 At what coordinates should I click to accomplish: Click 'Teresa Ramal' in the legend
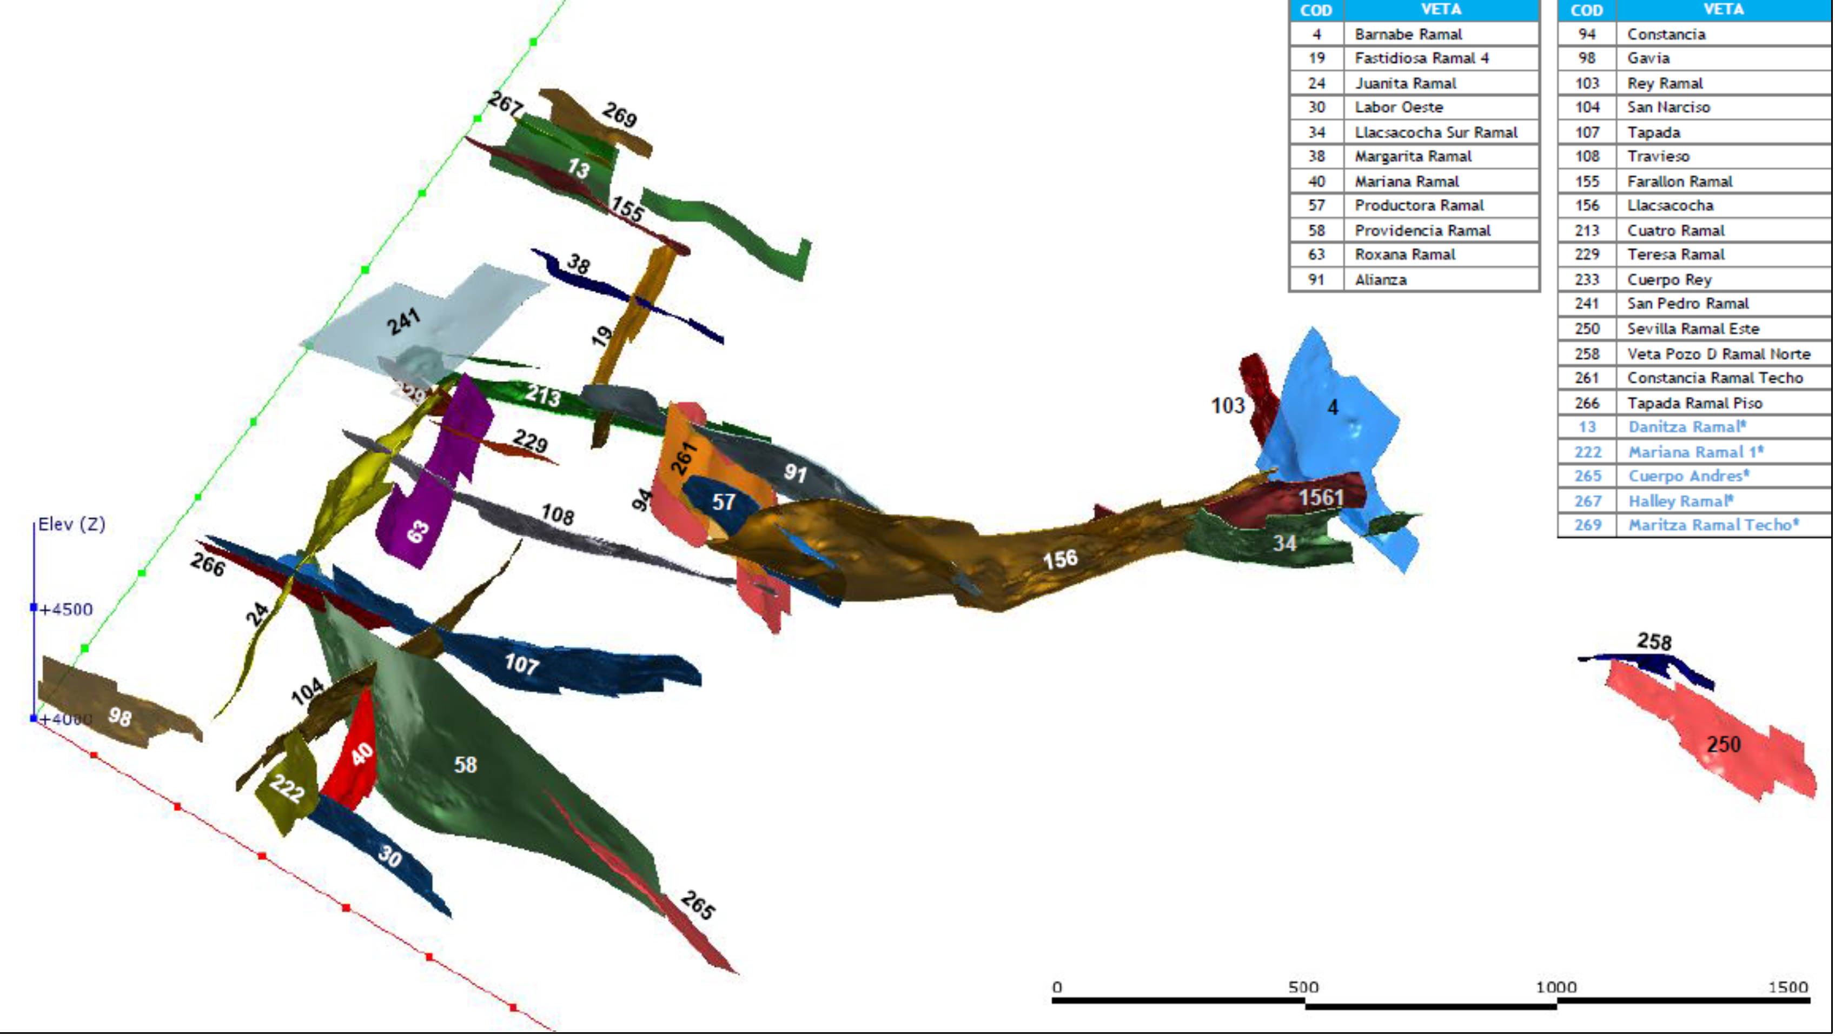(1724, 255)
